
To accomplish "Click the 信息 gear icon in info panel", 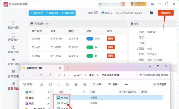I will tap(132, 23).
